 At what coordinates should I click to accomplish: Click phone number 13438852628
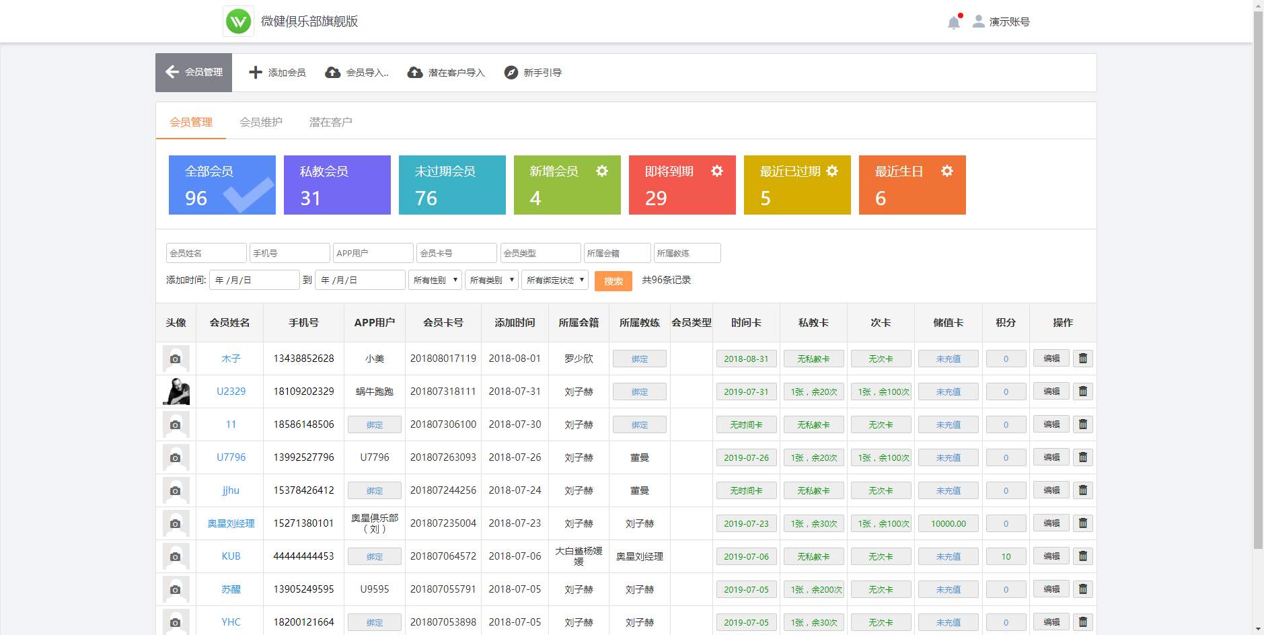[303, 359]
